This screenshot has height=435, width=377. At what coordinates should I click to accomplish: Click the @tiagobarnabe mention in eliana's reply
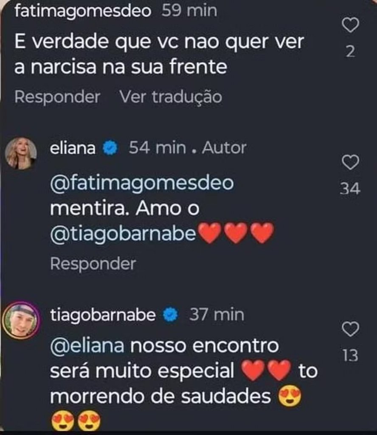(124, 234)
